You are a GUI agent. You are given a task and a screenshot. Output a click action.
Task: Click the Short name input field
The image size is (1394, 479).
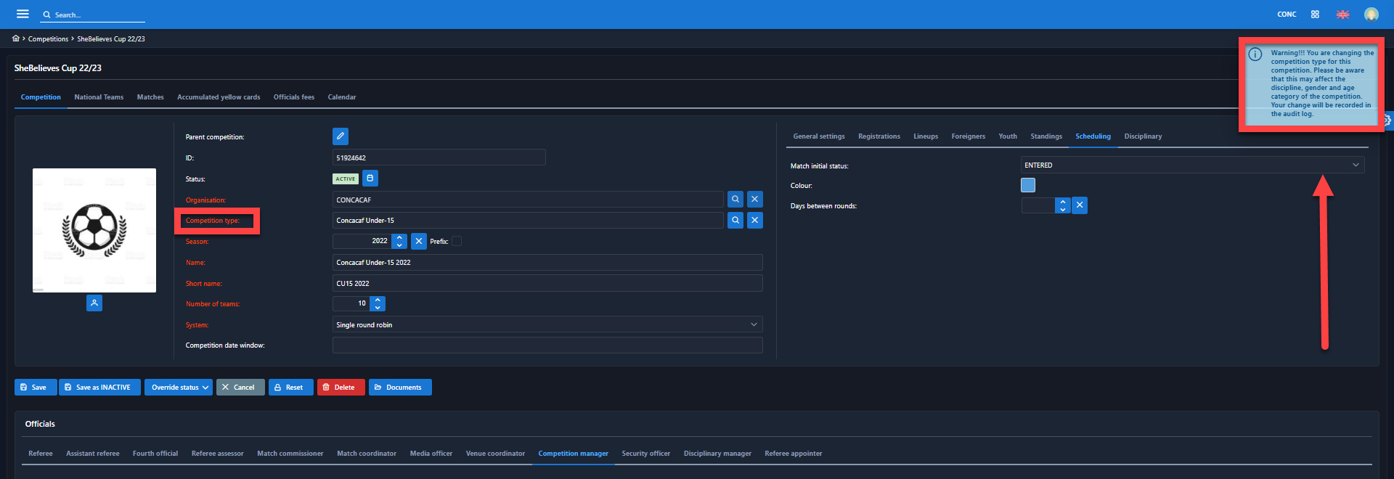547,284
